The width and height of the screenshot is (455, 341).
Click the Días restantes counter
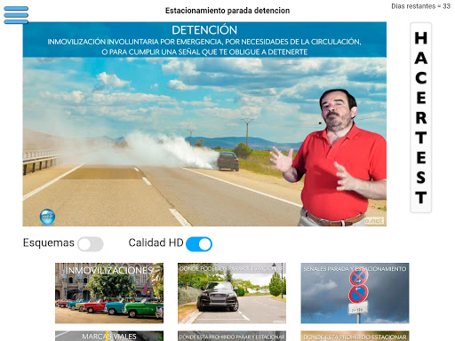[420, 6]
